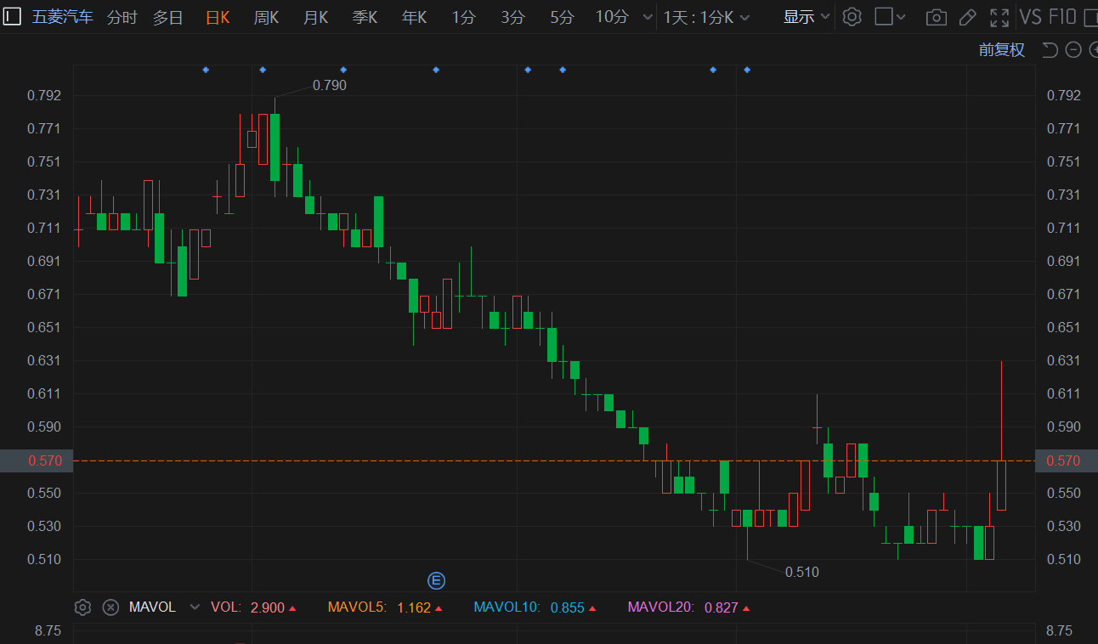Click the E event marker on chart
Viewport: 1098px width, 644px height.
click(x=436, y=581)
